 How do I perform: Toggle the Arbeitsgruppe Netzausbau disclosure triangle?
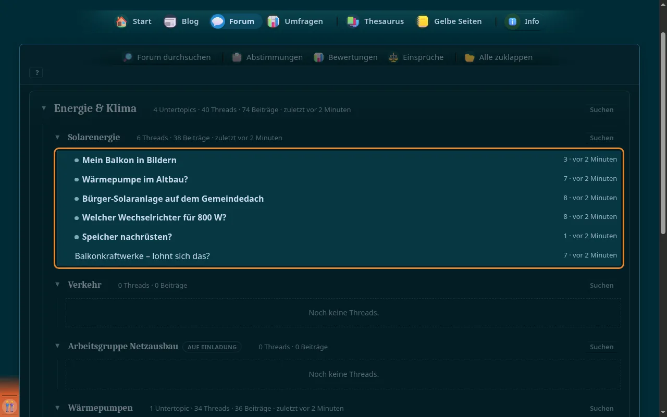[x=57, y=346]
